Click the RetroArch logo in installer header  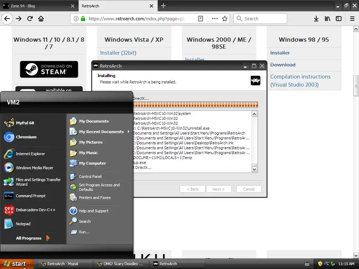coord(256,81)
